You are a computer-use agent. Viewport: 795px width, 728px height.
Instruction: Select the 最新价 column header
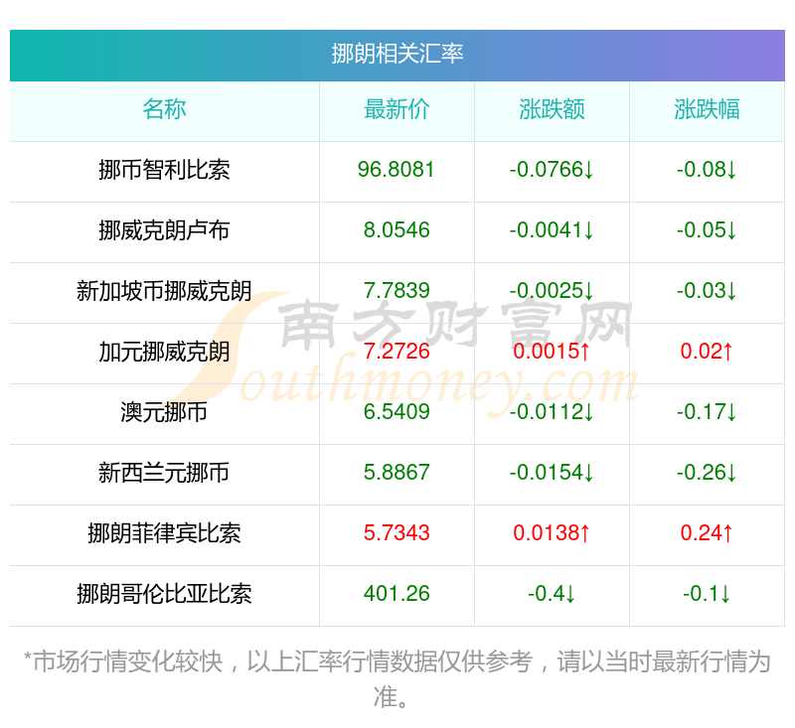click(x=397, y=109)
